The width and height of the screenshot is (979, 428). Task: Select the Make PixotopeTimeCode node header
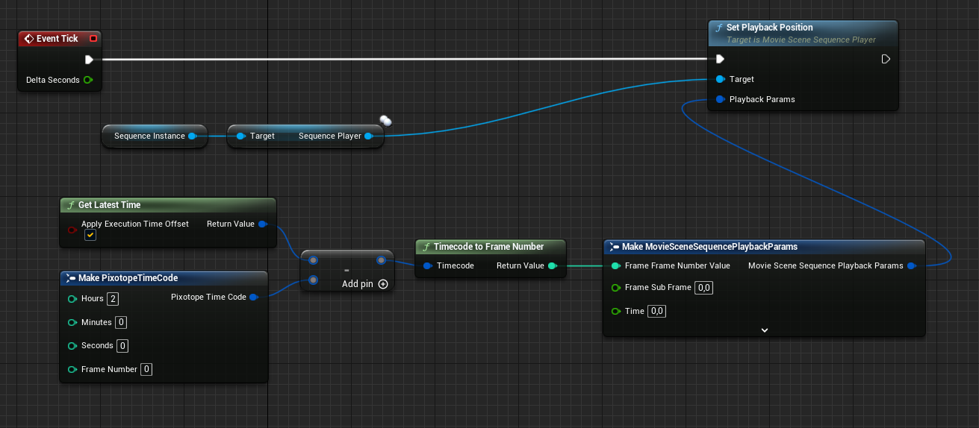(x=128, y=278)
